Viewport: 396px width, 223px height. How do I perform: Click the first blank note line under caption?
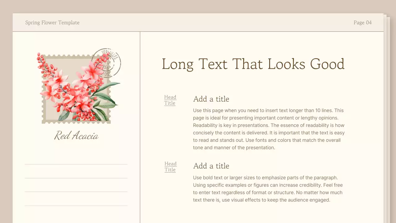pyautogui.click(x=76, y=164)
